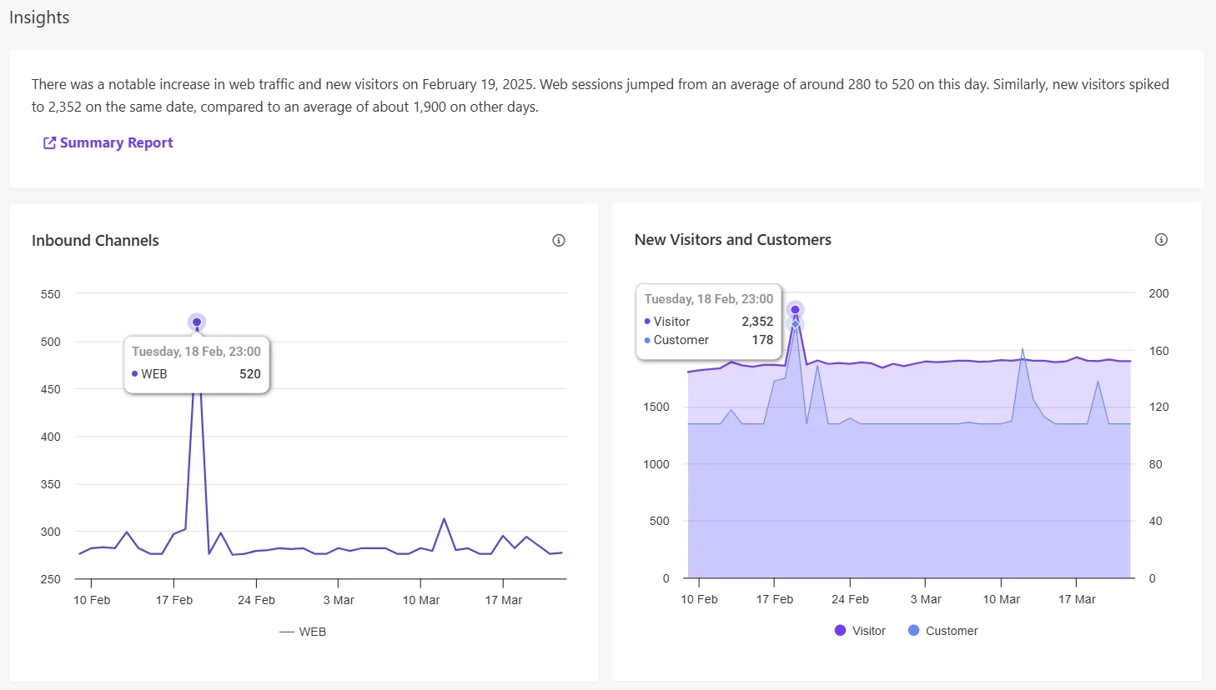Click the Inbound Channels chart title
1216x690 pixels.
[x=95, y=240]
